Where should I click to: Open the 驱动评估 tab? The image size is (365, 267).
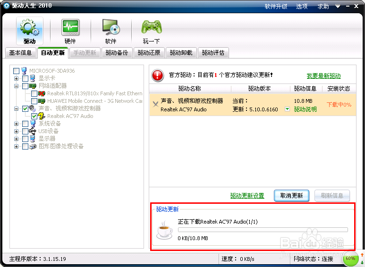[x=213, y=53]
